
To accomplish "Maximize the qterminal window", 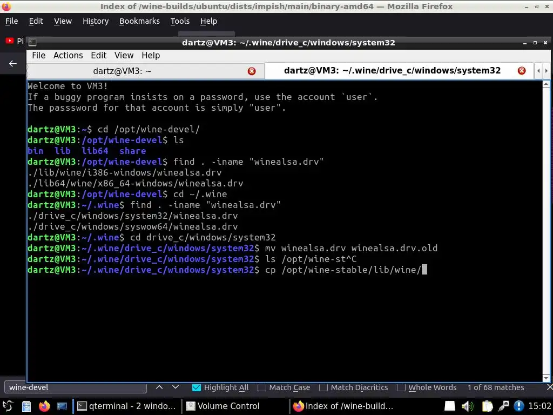I will pos(535,43).
